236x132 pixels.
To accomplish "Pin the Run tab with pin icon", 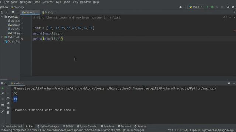I will (x=3, y=111).
